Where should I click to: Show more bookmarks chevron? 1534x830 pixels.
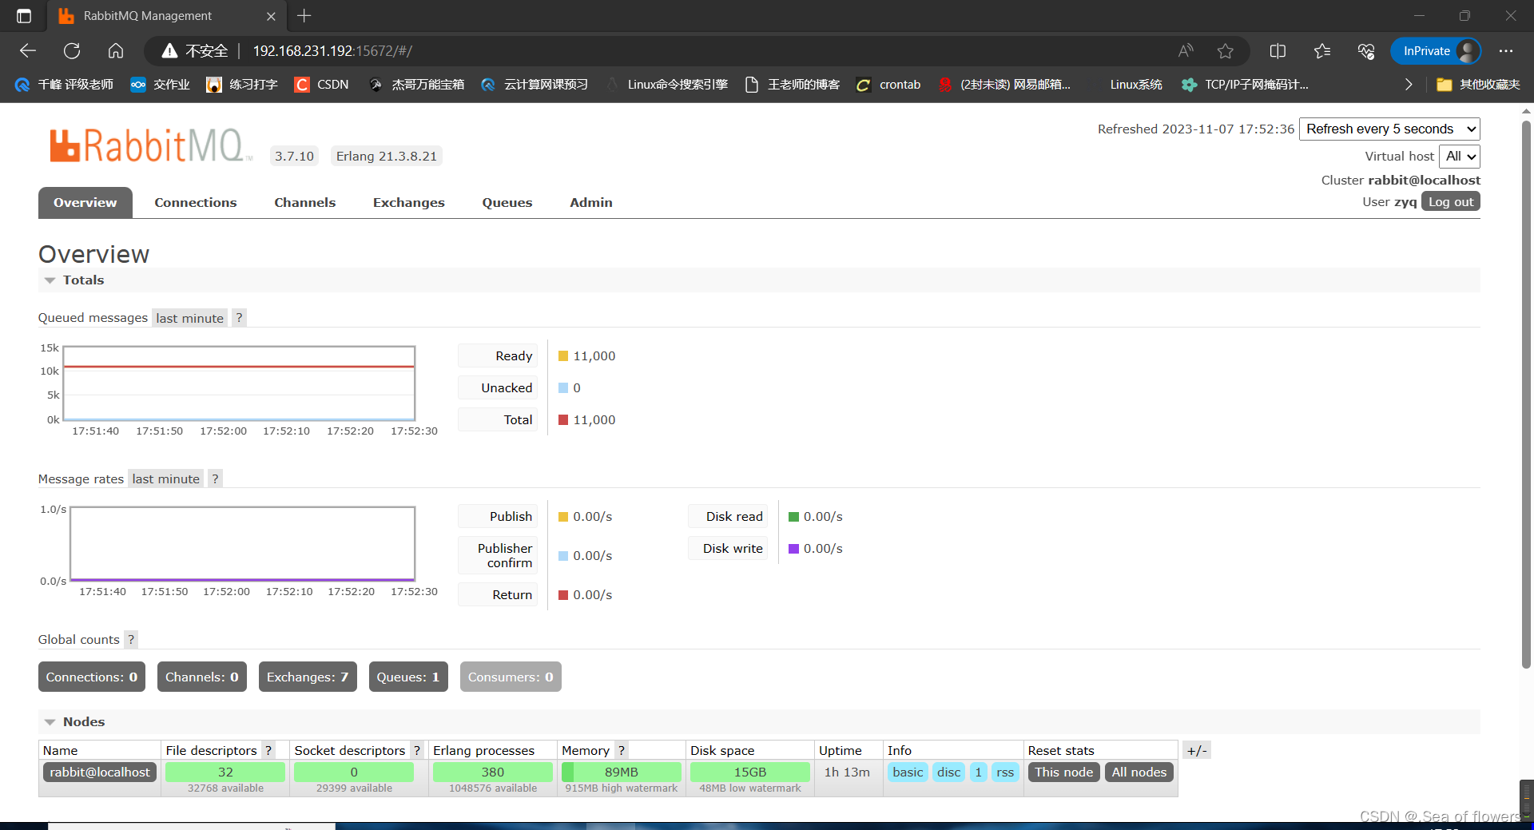(1409, 85)
